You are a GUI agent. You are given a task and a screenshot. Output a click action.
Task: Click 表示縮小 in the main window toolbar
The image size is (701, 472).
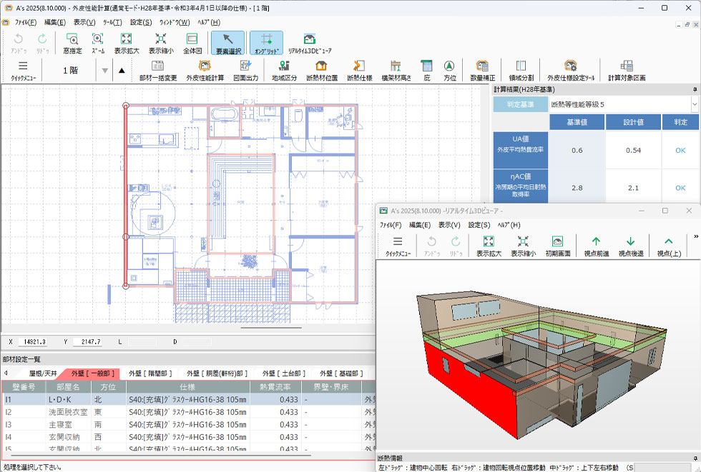(161, 44)
